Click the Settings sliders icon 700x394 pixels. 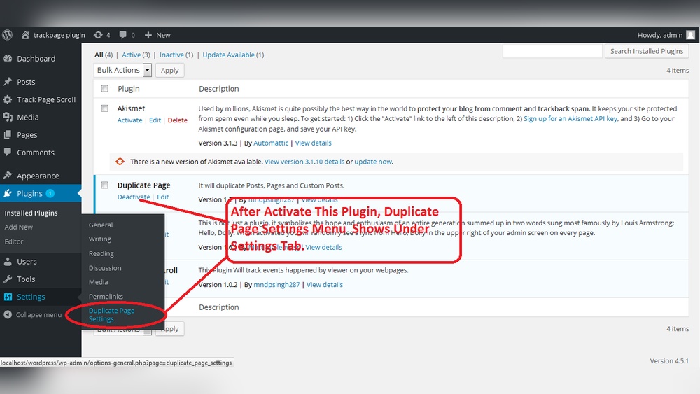(x=8, y=297)
